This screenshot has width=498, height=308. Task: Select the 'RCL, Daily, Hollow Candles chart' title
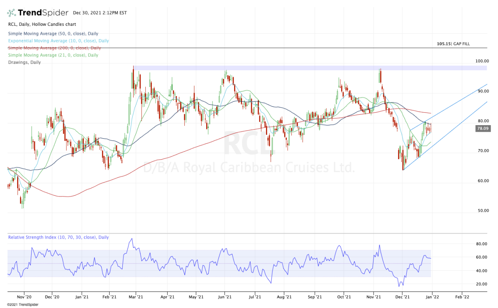point(42,25)
